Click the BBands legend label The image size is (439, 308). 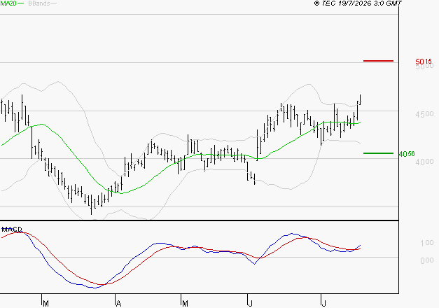tap(39, 3)
